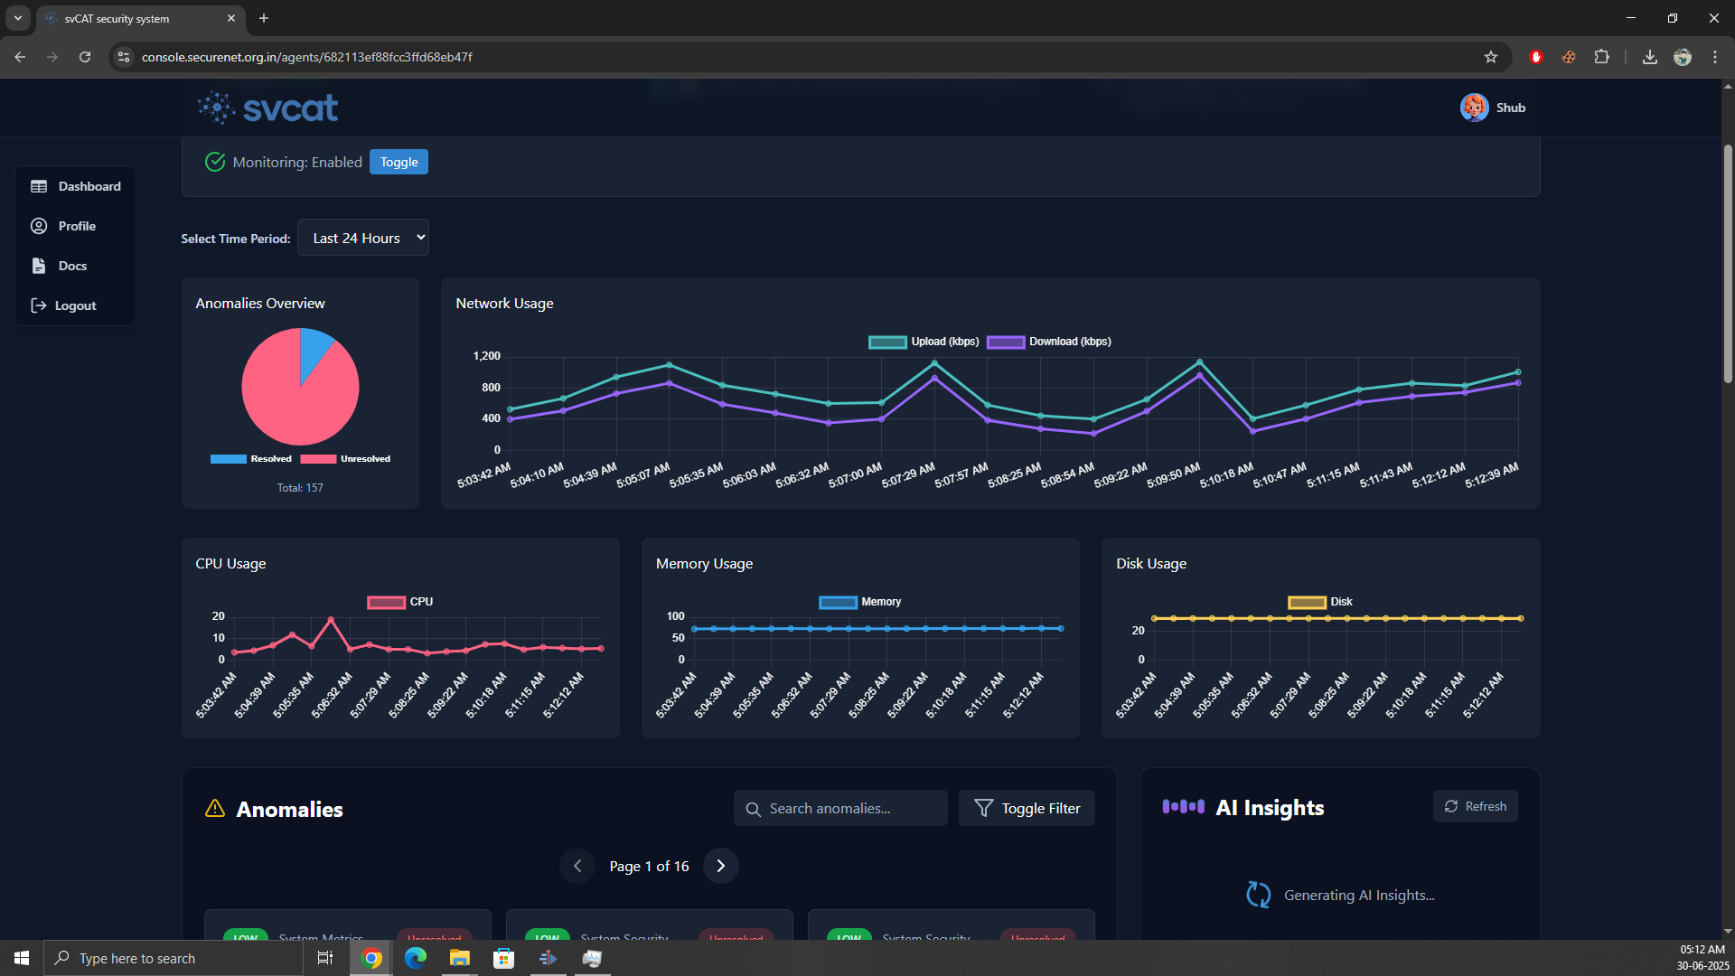Open File Explorer from taskbar
The width and height of the screenshot is (1735, 976).
point(459,958)
